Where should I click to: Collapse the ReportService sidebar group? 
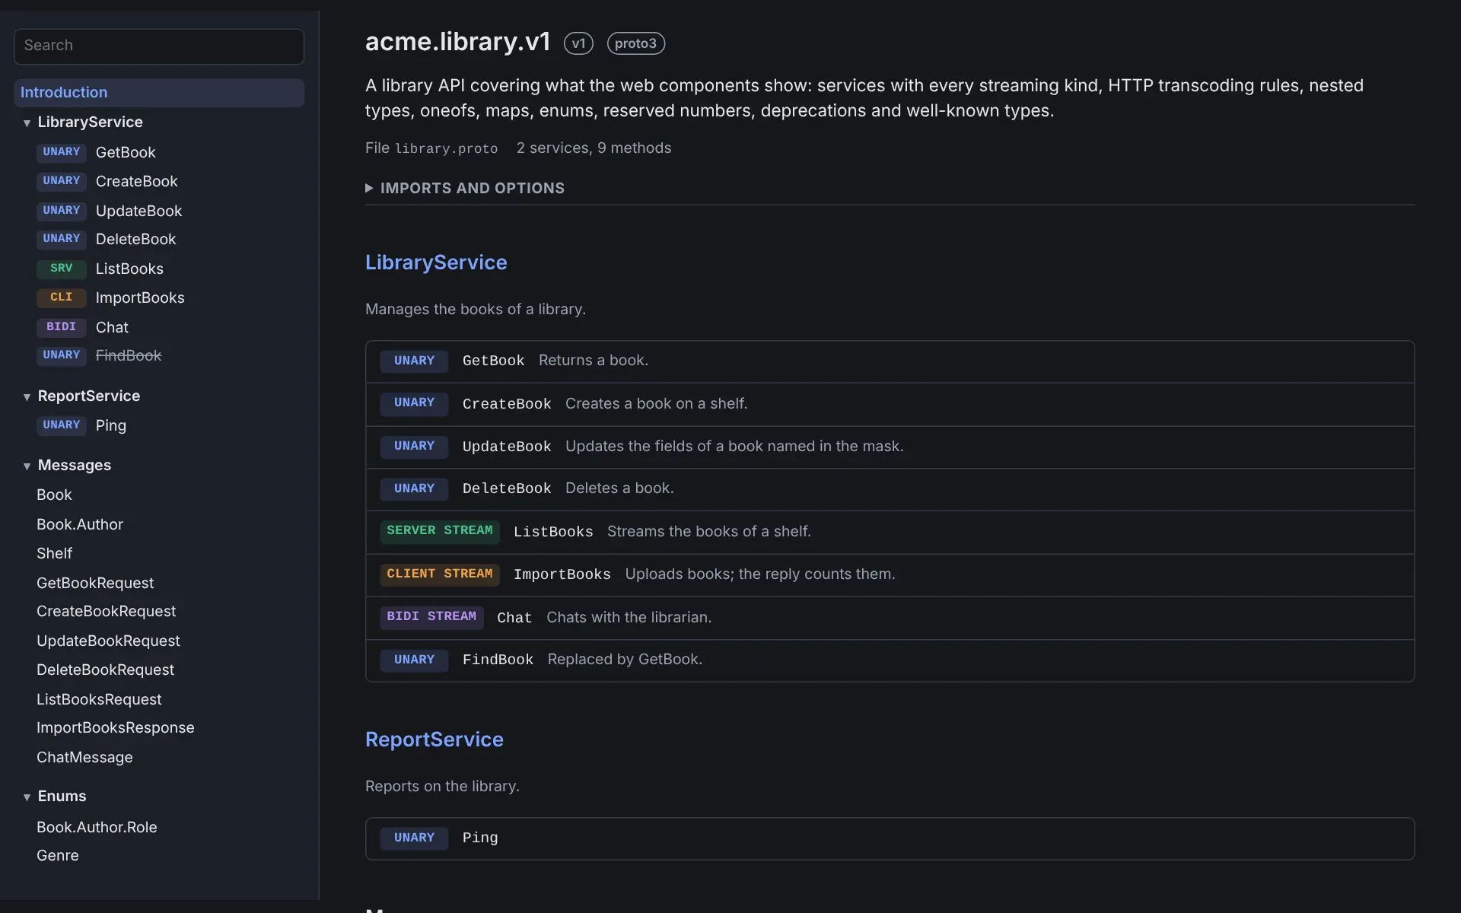click(x=27, y=396)
